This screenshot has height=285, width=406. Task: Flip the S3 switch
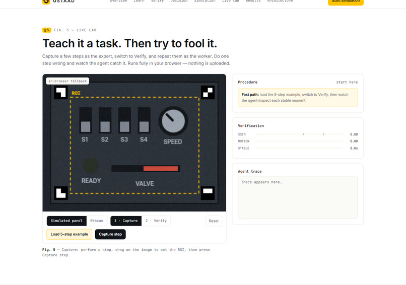[124, 120]
